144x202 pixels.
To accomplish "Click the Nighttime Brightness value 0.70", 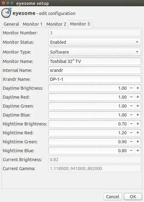I will click(122, 124).
